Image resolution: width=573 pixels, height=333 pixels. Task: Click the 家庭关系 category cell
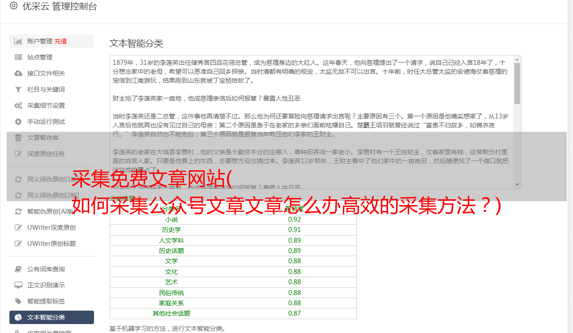coord(171,303)
